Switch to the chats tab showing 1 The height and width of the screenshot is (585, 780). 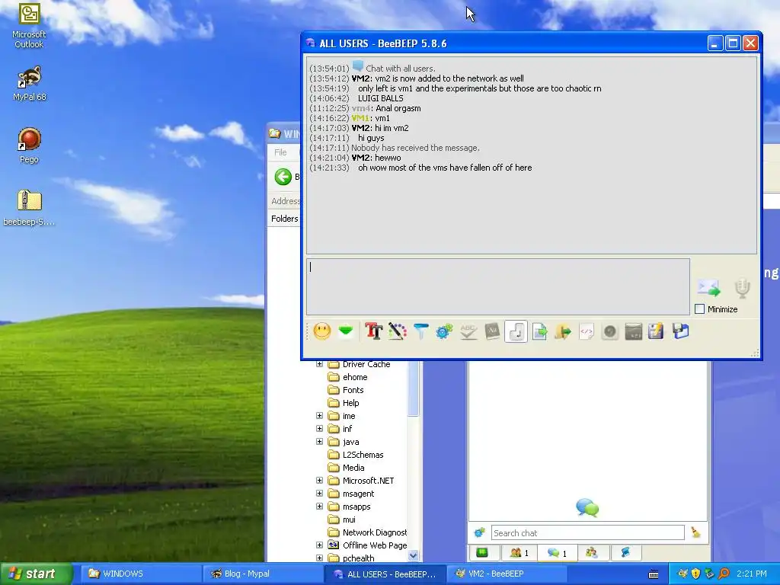coord(557,553)
